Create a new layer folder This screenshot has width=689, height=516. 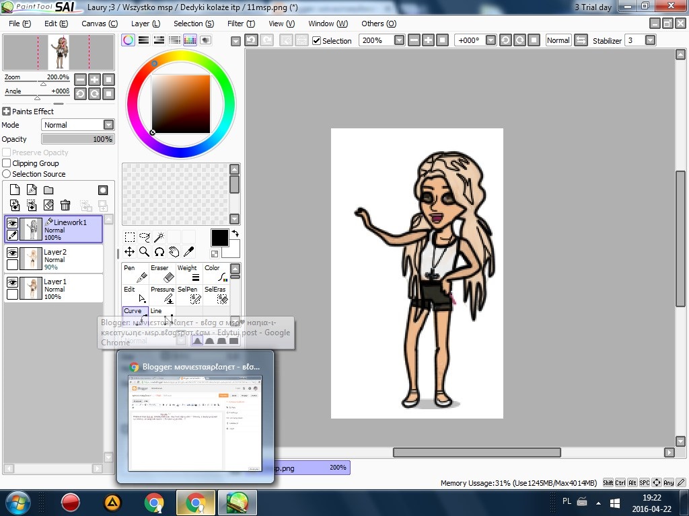click(x=48, y=190)
